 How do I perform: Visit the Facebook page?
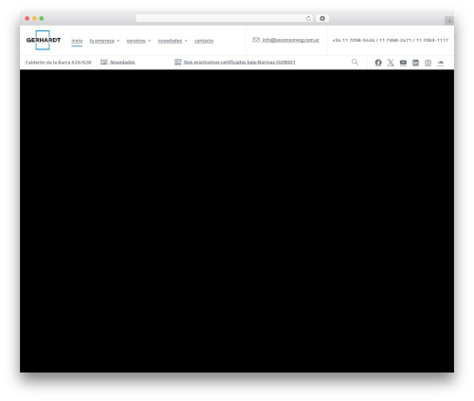point(378,63)
